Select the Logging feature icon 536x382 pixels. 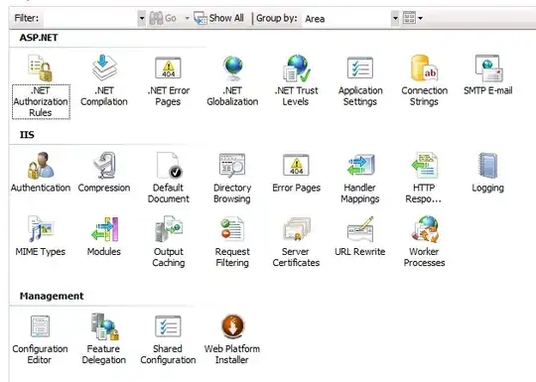coord(487,173)
